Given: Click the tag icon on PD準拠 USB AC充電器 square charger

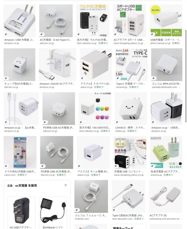Looking at the screenshot, I should [x=45, y=122].
